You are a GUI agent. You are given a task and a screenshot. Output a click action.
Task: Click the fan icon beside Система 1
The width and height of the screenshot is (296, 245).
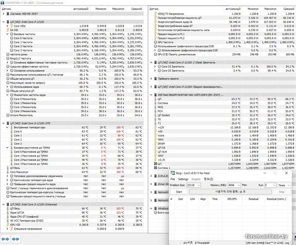pyautogui.click(x=155, y=167)
